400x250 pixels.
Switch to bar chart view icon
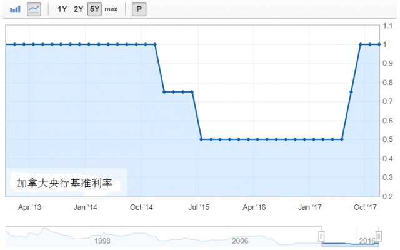click(16, 9)
